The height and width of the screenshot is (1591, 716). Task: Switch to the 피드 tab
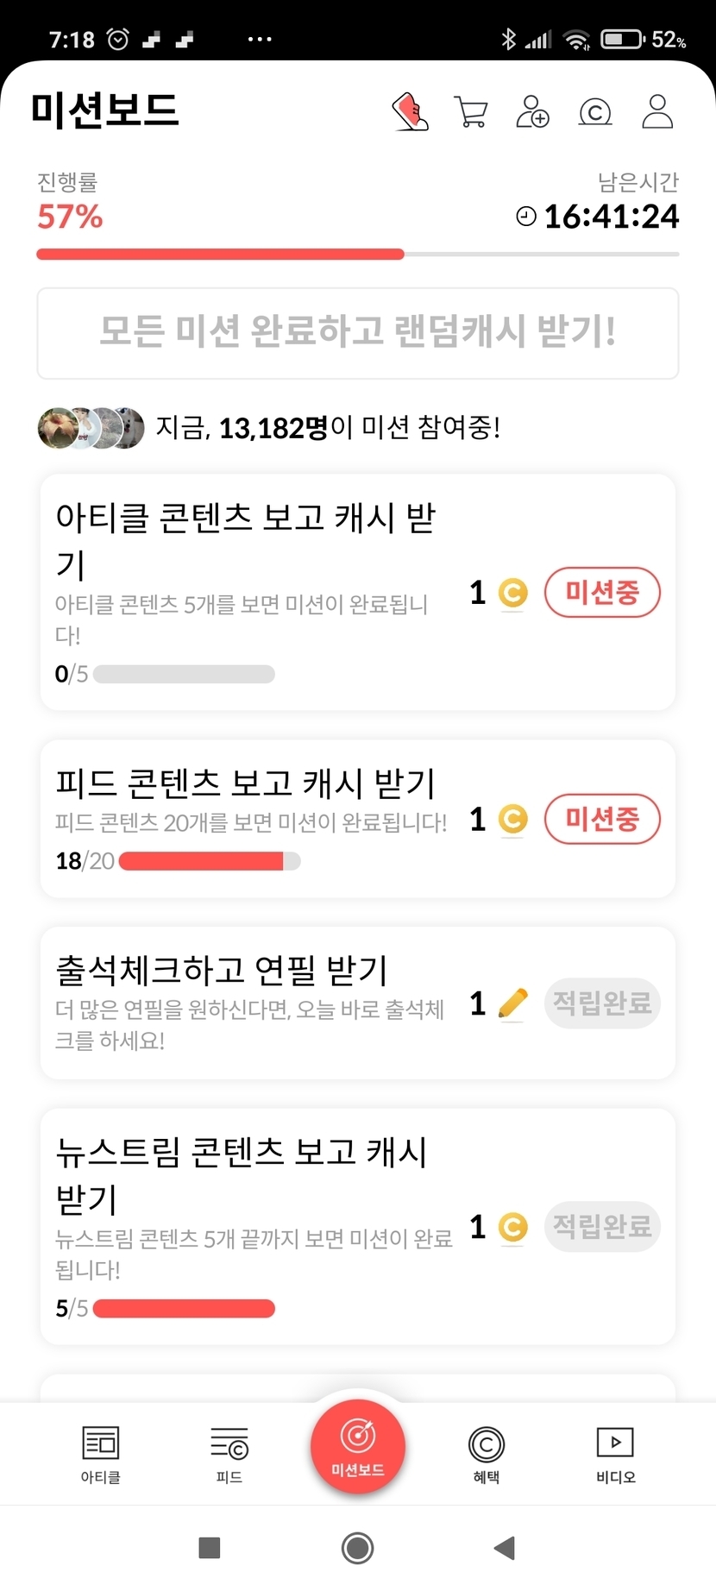coord(229,1455)
